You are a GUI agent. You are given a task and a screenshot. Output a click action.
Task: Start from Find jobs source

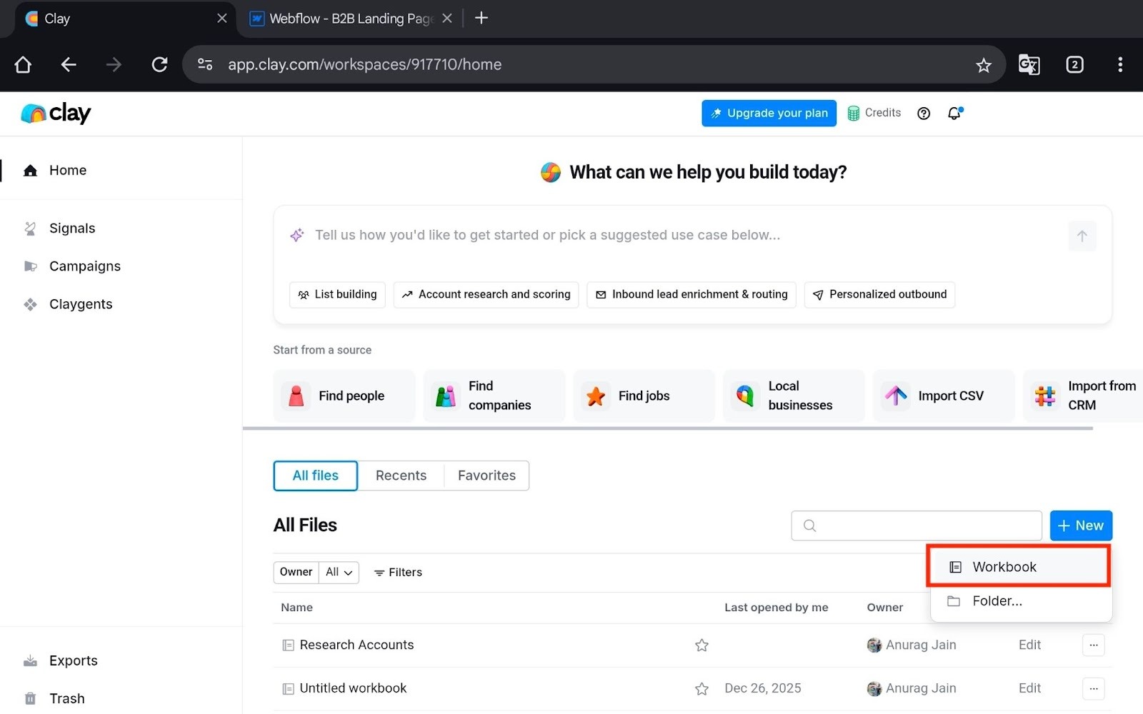coord(644,396)
